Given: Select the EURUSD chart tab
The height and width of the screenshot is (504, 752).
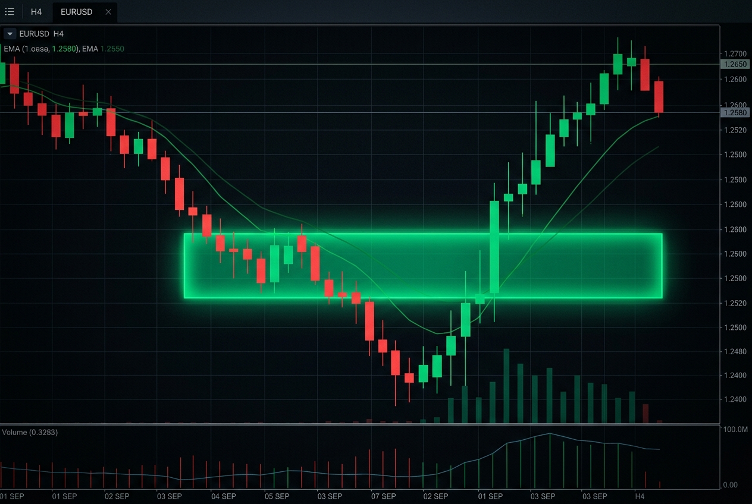Looking at the screenshot, I should point(77,12).
